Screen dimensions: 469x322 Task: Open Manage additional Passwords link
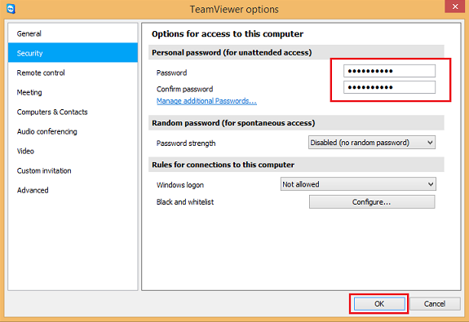point(206,101)
